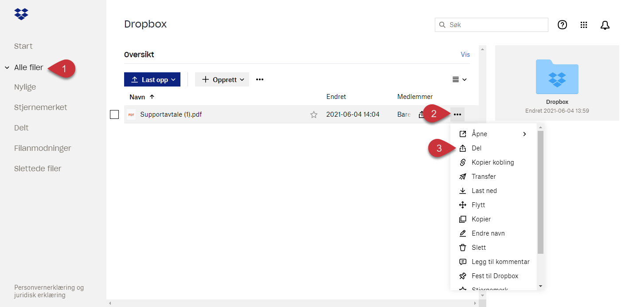Click the Åpne menu icon
The image size is (637, 307).
(x=463, y=134)
